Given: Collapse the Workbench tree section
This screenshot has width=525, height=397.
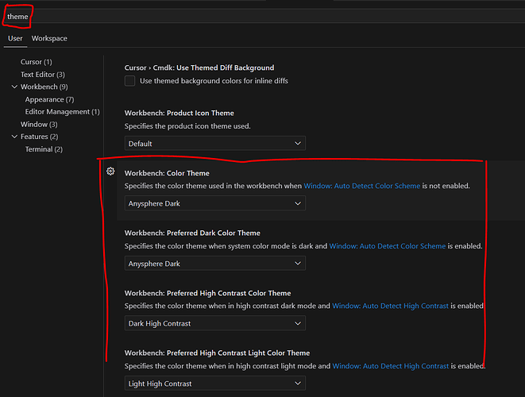Looking at the screenshot, I should point(14,87).
